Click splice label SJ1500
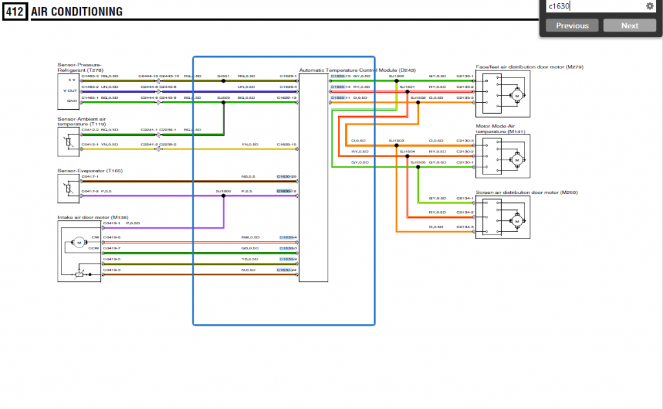Screen dimensions: 663x409 (x=396, y=76)
